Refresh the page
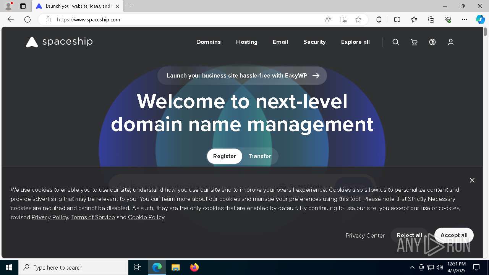Screen dimensions: 489x275 click(28, 19)
